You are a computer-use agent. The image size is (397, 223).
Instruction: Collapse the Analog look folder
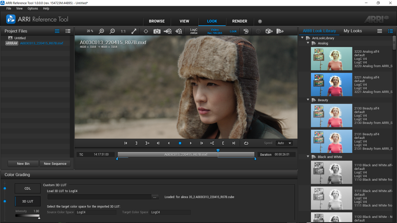[308, 43]
